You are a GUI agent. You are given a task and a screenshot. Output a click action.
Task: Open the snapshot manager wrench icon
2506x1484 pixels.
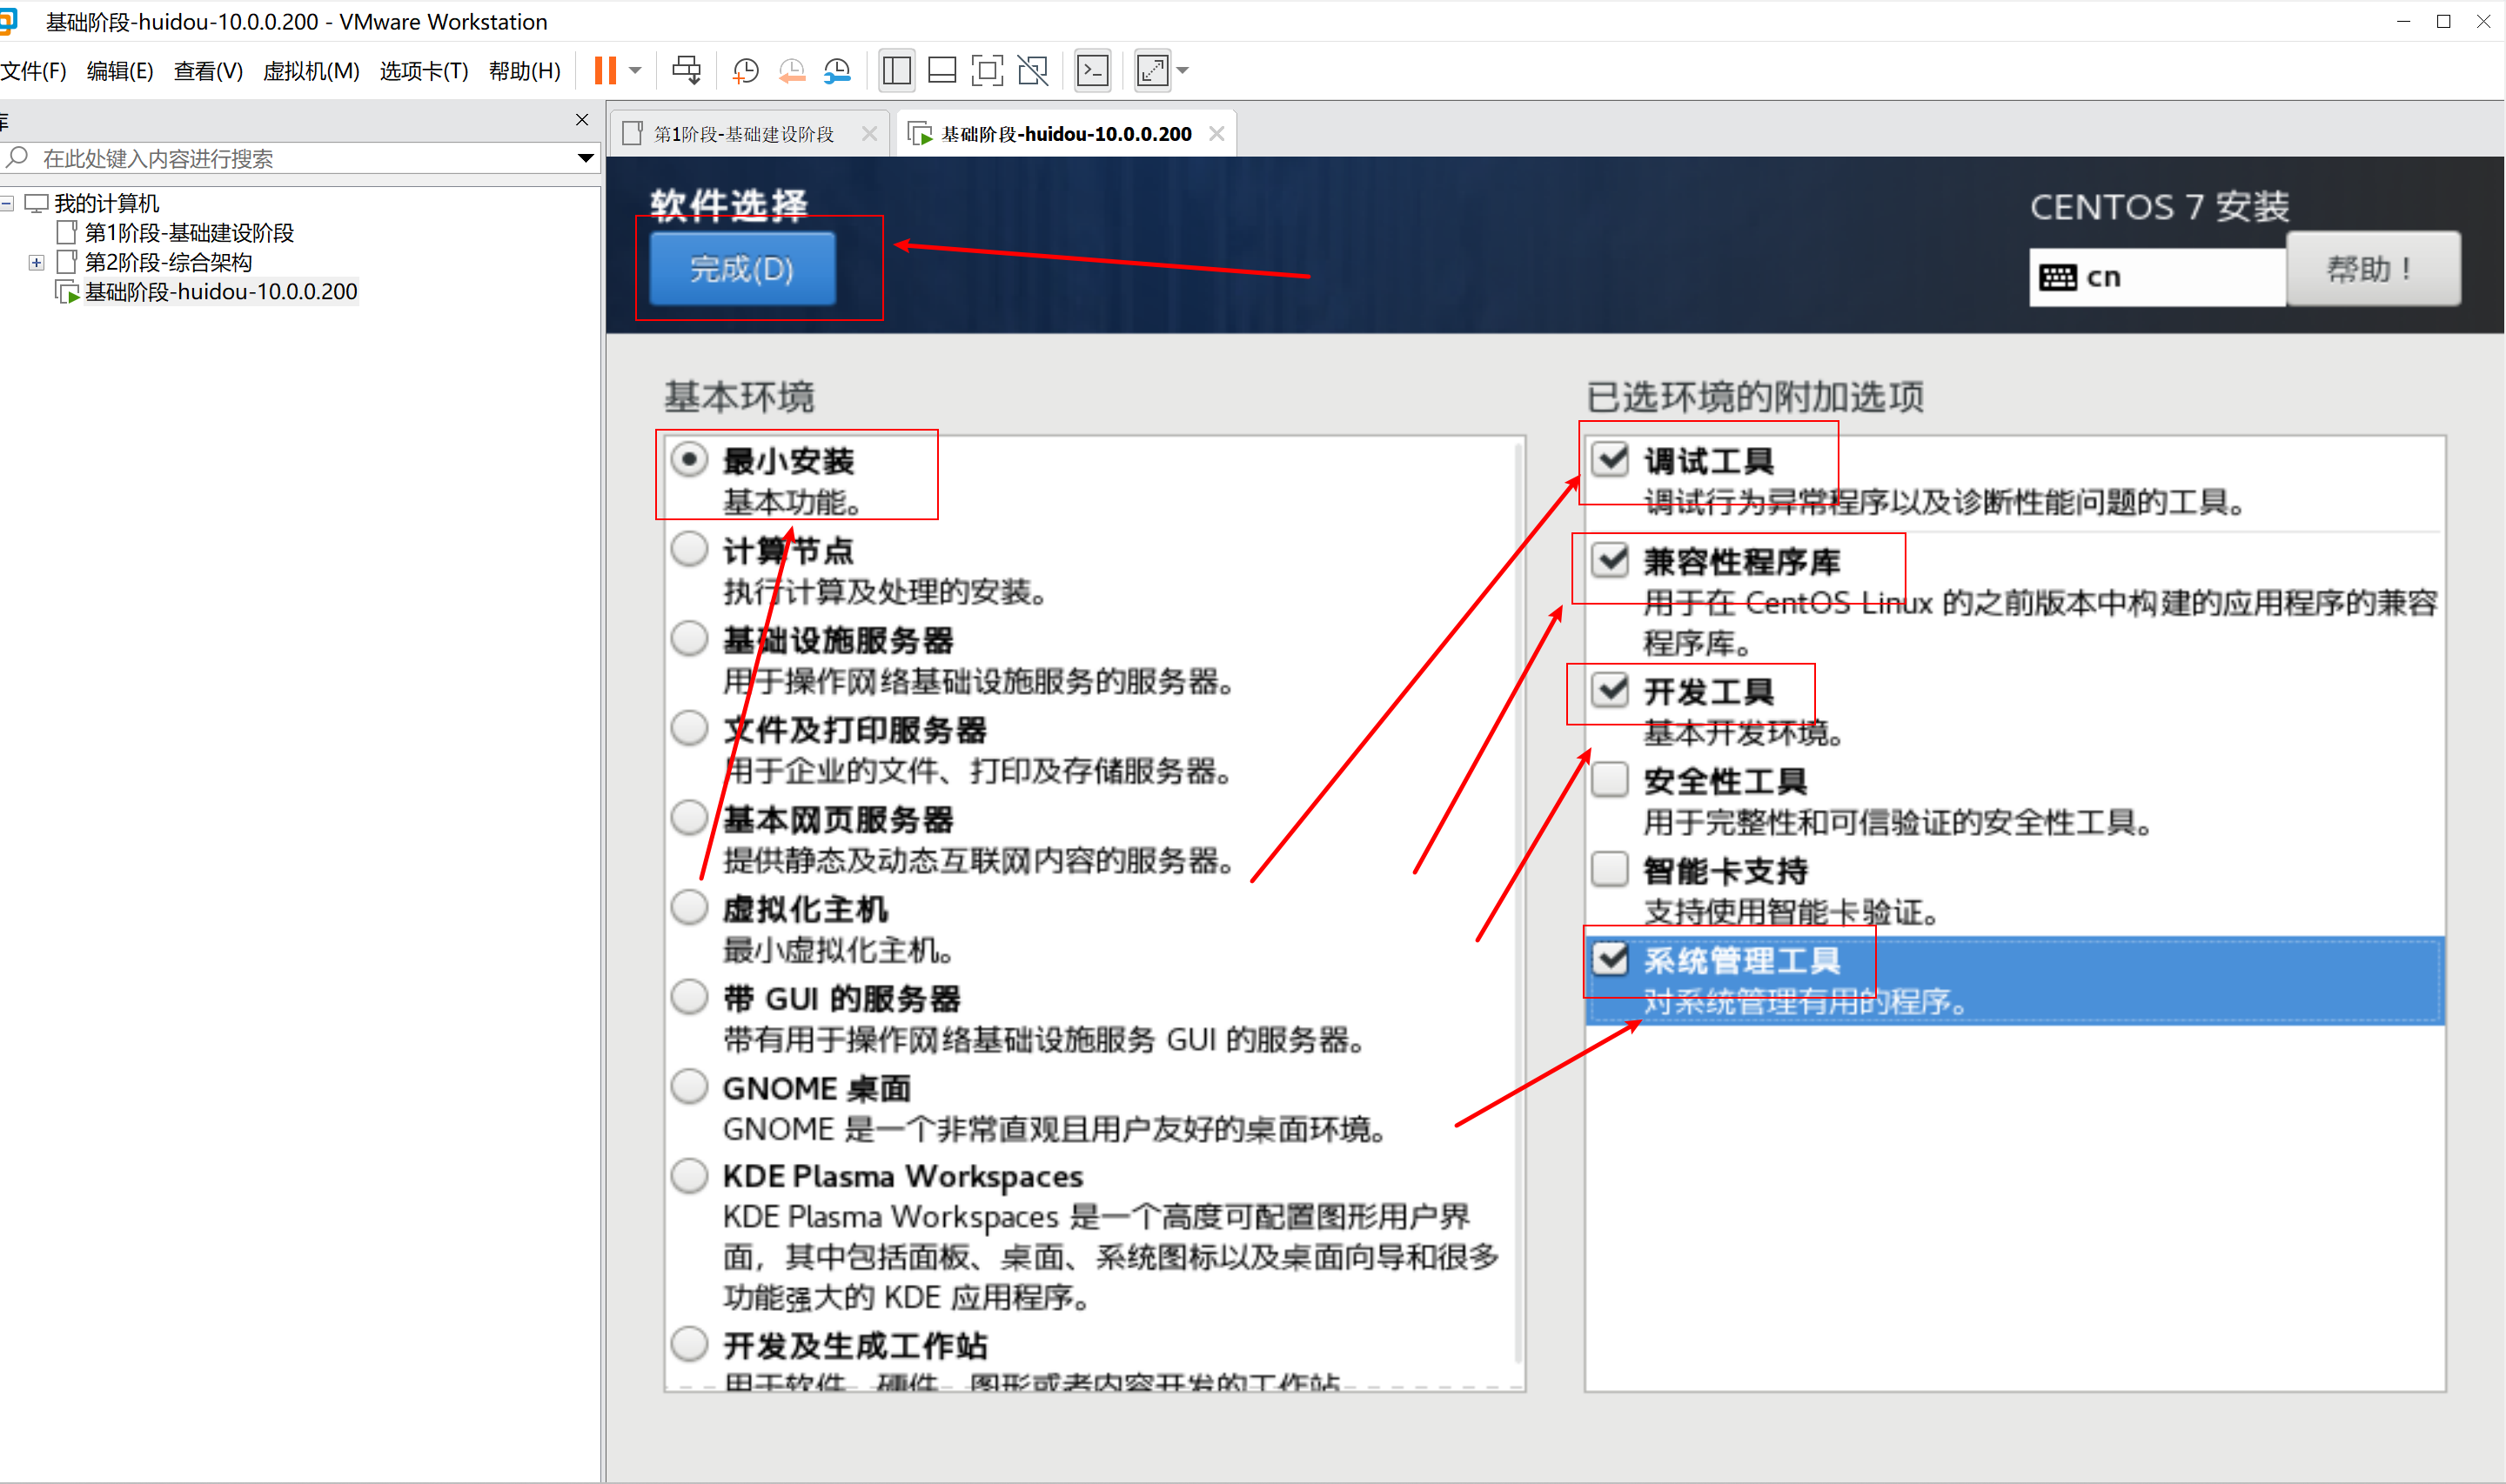837,70
